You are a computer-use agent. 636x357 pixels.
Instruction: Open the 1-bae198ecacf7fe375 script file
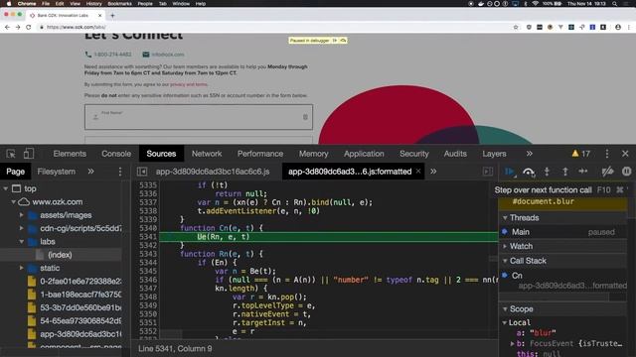pyautogui.click(x=80, y=295)
